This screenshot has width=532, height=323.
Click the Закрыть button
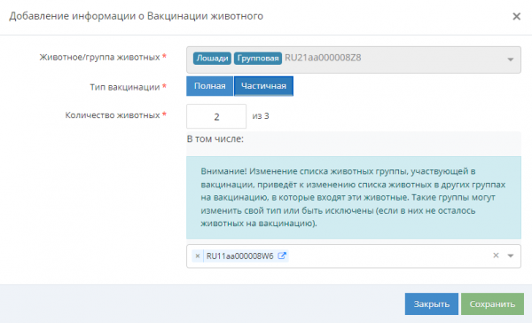432,304
